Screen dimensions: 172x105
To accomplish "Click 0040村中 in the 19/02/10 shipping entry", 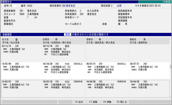I will [78, 82].
